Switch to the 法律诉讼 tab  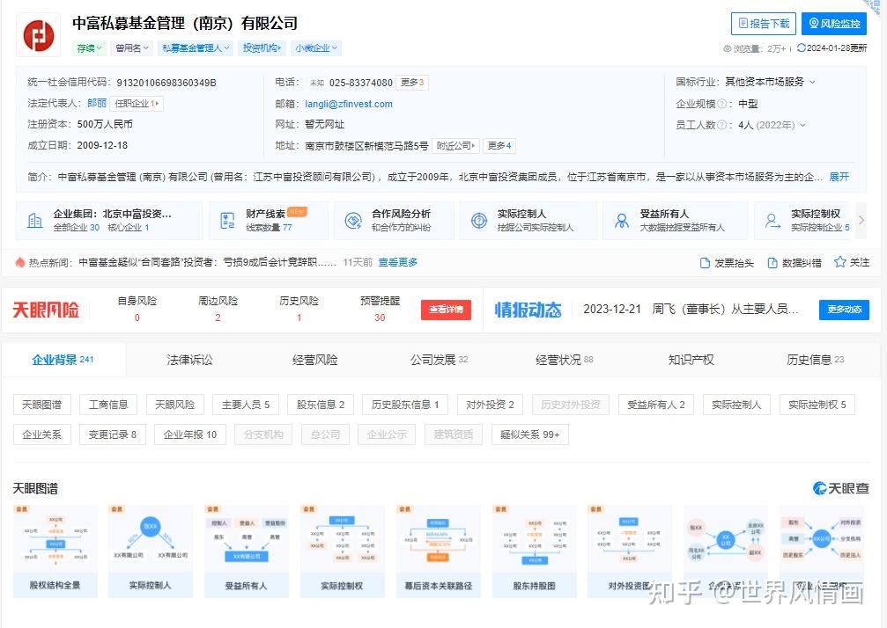pos(189,360)
